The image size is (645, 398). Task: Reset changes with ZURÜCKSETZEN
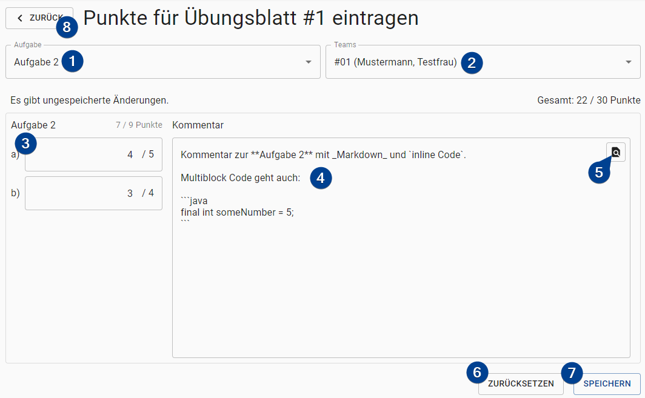521,383
